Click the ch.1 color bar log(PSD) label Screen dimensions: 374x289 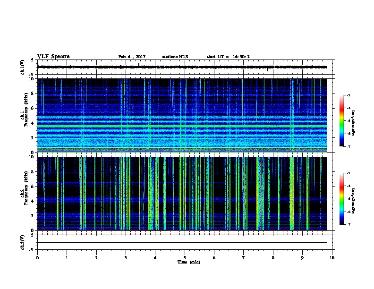354,123
